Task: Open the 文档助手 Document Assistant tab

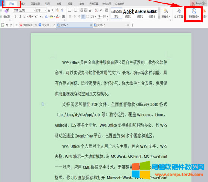Action: (119, 4)
